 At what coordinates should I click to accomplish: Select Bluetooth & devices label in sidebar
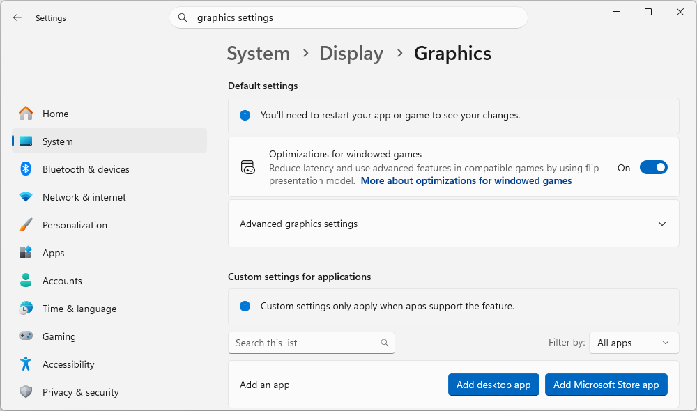coord(86,169)
